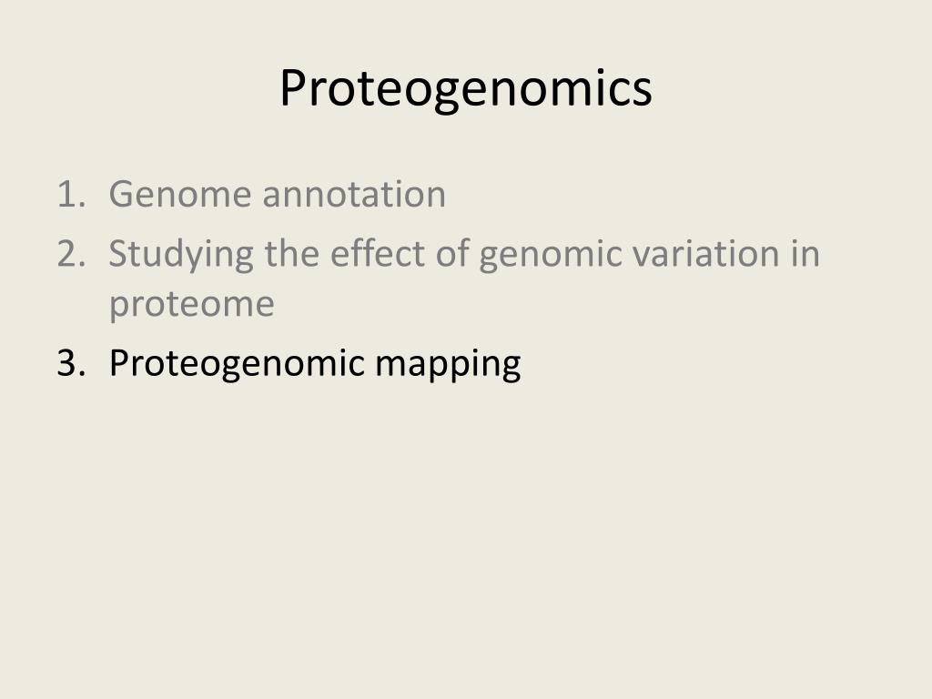Select the Genome annotation list item
Viewport: 932px width, 699px height.
click(x=277, y=195)
